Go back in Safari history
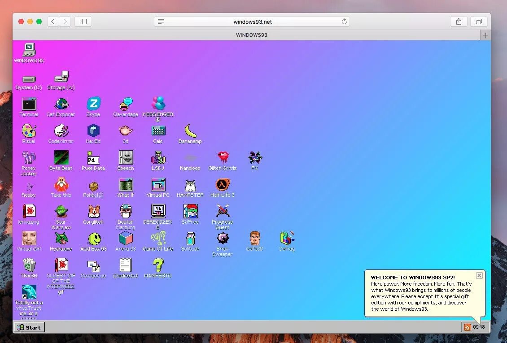Viewport: 507px width, 343px height. click(53, 22)
